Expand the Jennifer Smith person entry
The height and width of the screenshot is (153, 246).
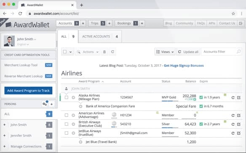4,135
